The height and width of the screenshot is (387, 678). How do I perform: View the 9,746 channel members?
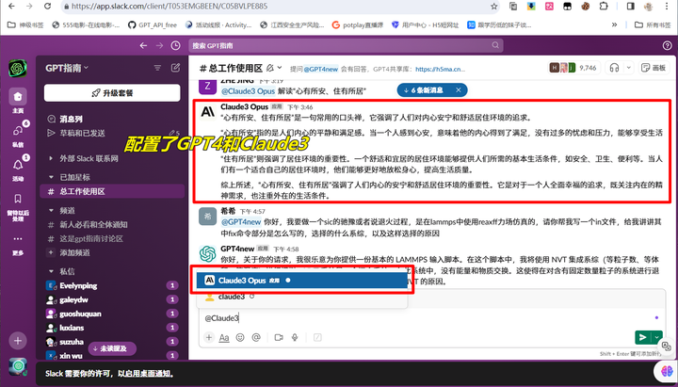(x=573, y=68)
